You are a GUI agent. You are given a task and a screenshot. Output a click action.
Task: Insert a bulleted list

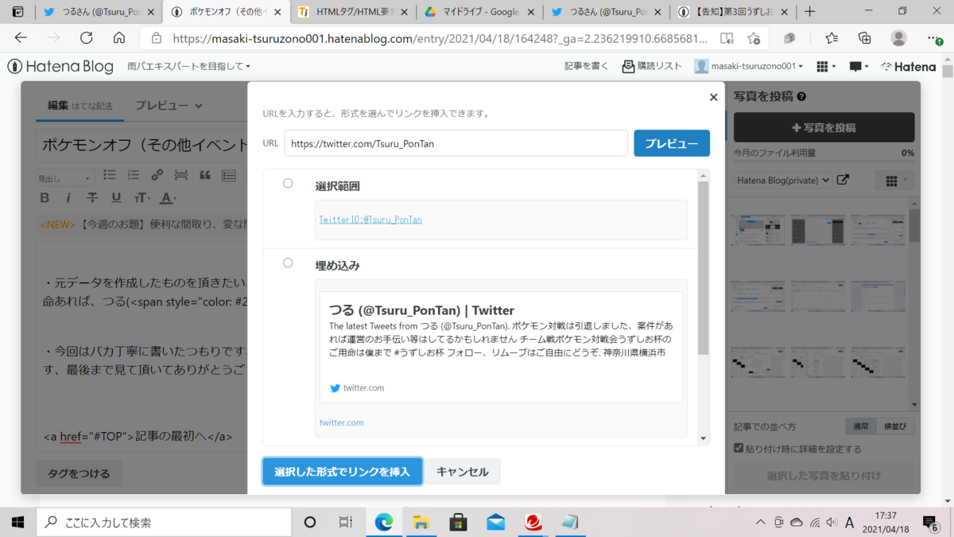[111, 175]
